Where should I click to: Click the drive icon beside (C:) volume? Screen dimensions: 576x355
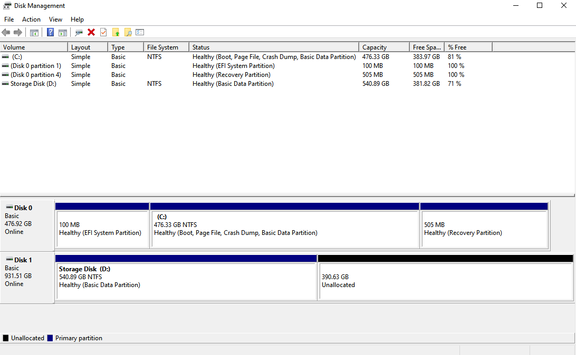[5, 57]
